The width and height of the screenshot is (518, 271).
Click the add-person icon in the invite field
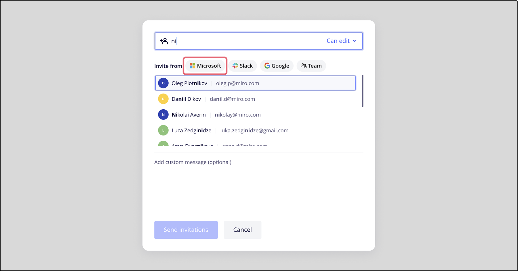click(164, 41)
